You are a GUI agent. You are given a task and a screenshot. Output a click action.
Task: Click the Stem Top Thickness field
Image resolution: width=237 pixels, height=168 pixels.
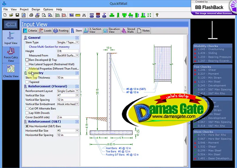[x=68, y=78]
